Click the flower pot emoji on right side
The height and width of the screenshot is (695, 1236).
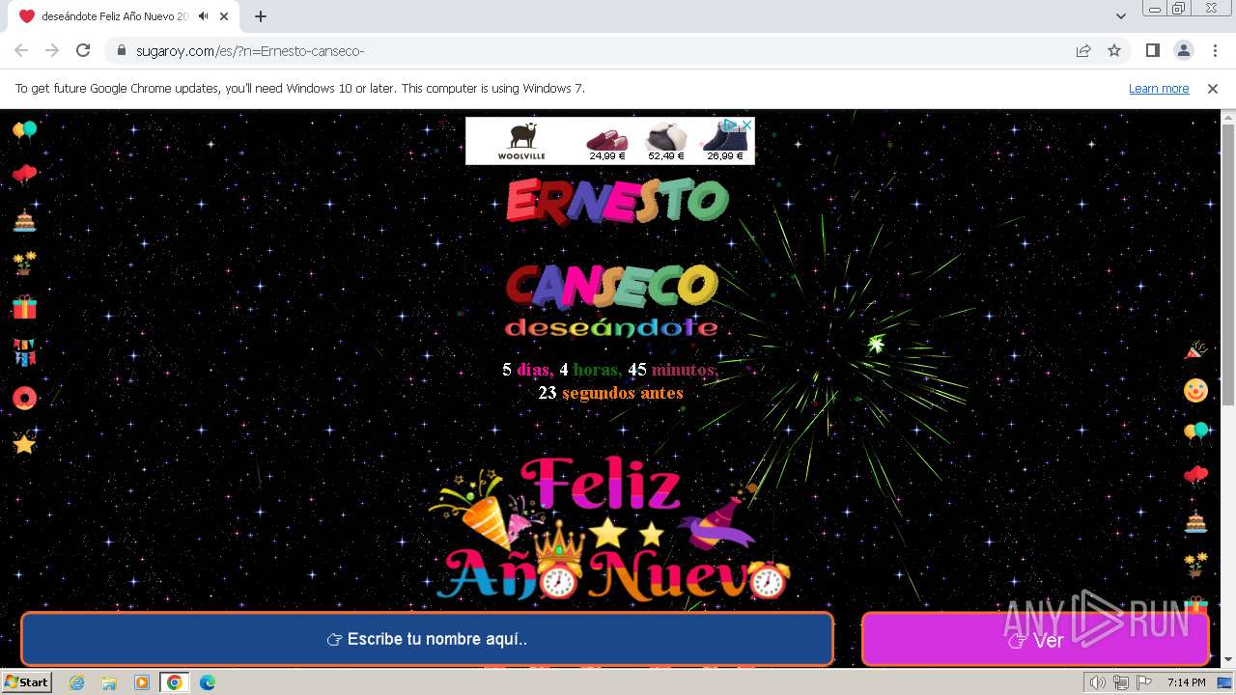1195,565
